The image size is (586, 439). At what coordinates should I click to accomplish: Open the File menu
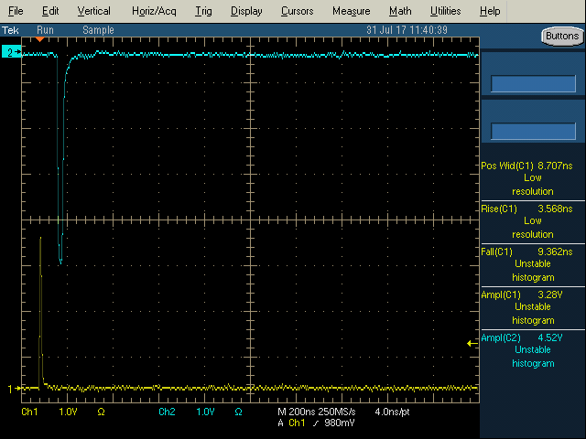pos(16,11)
